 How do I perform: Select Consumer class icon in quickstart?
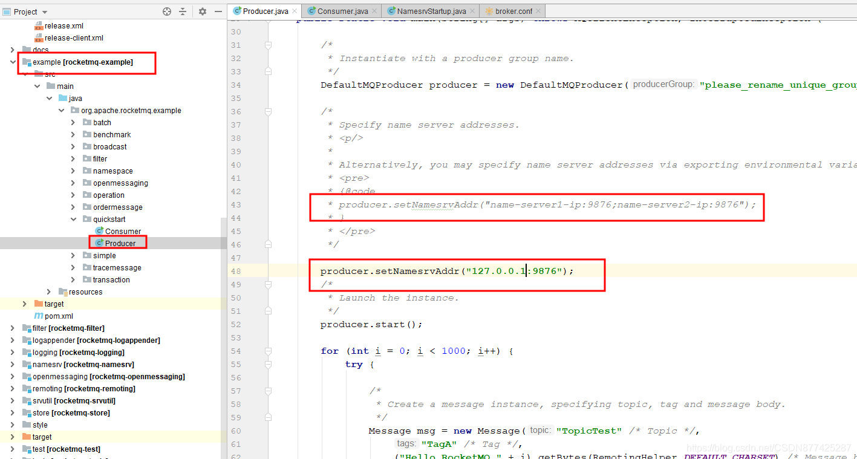[x=100, y=231]
